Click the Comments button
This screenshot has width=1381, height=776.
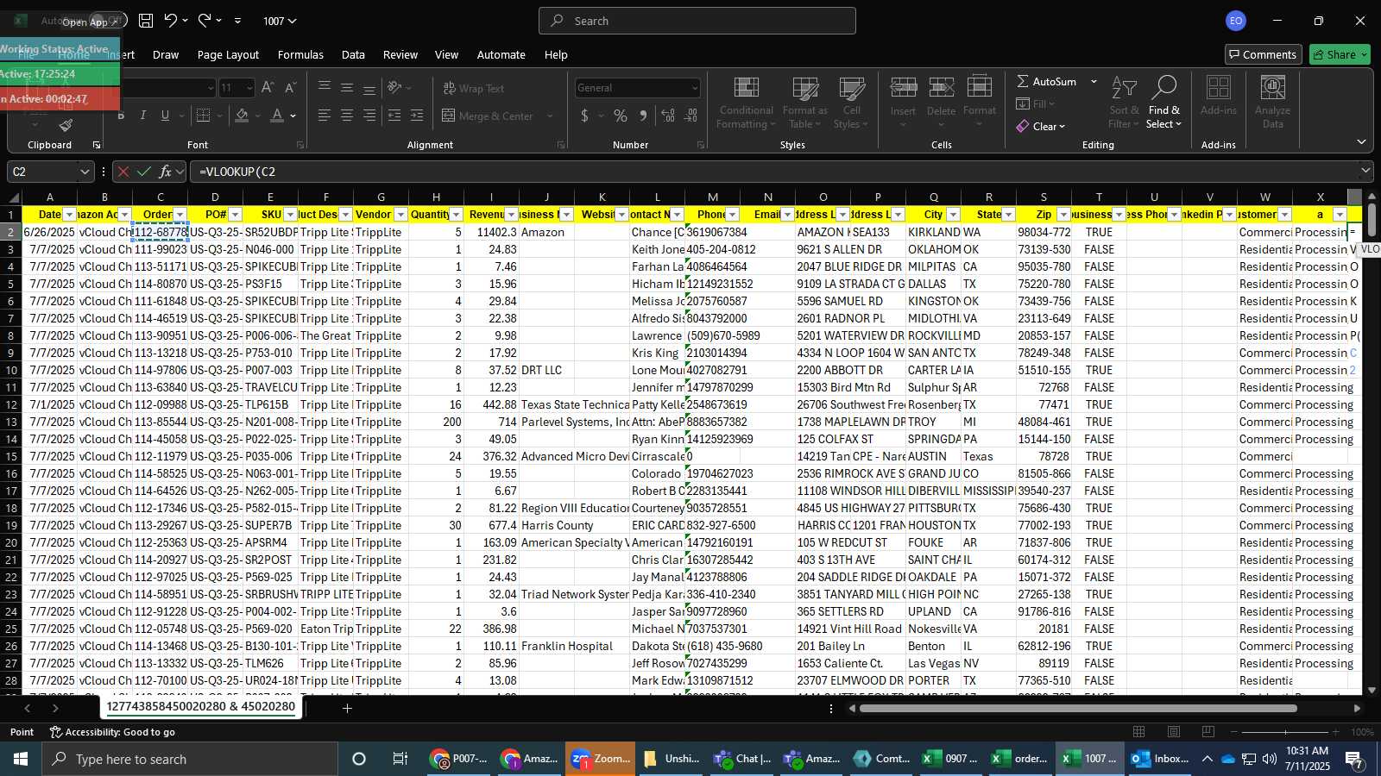click(x=1263, y=54)
